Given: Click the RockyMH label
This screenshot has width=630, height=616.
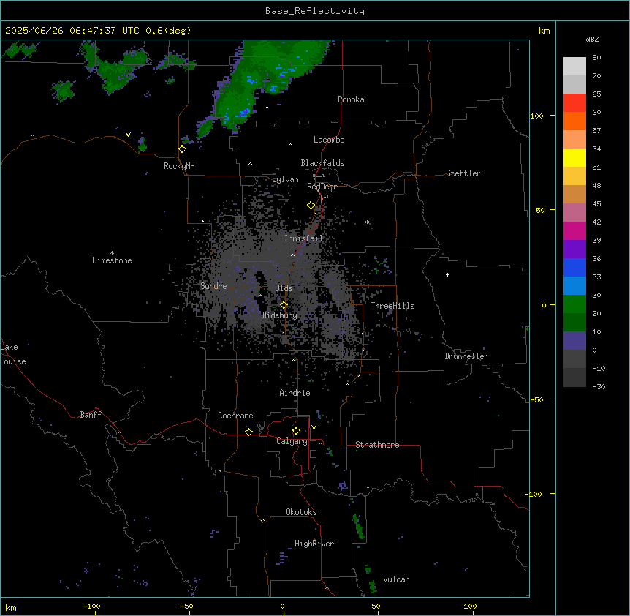Looking at the screenshot, I should tap(179, 166).
